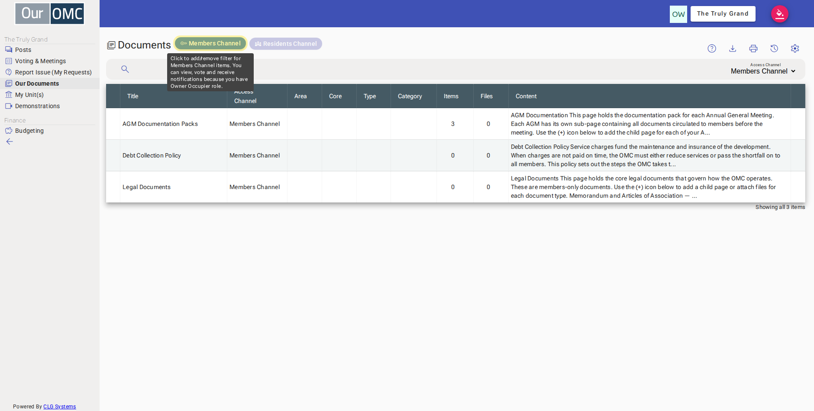Image resolution: width=814 pixels, height=411 pixels.
Task: Follow the CLG Systems link
Action: [x=59, y=407]
